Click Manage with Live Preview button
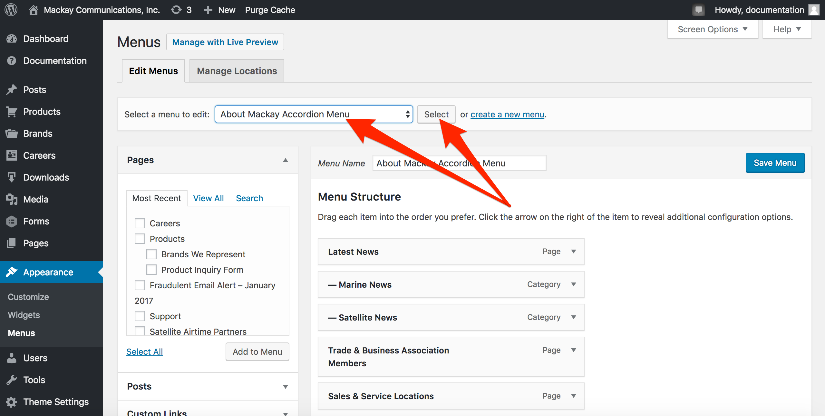 pyautogui.click(x=225, y=42)
